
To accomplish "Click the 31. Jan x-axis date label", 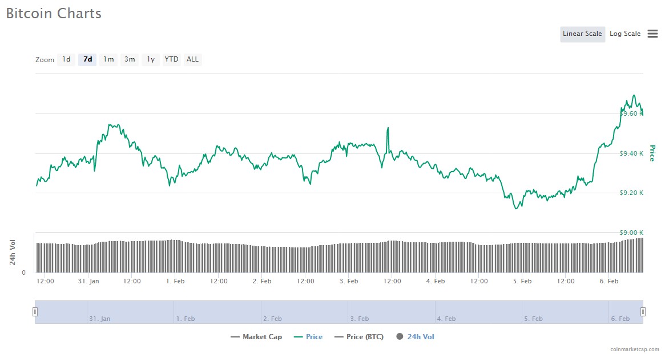I will click(88, 281).
